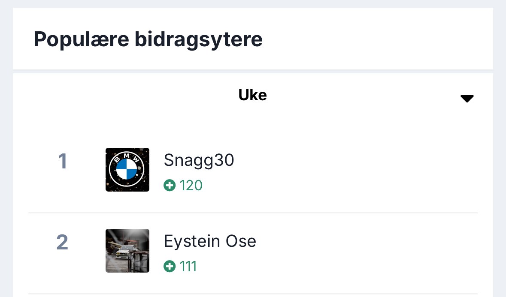Click the rank number 2
506x297 pixels.
coord(62,243)
